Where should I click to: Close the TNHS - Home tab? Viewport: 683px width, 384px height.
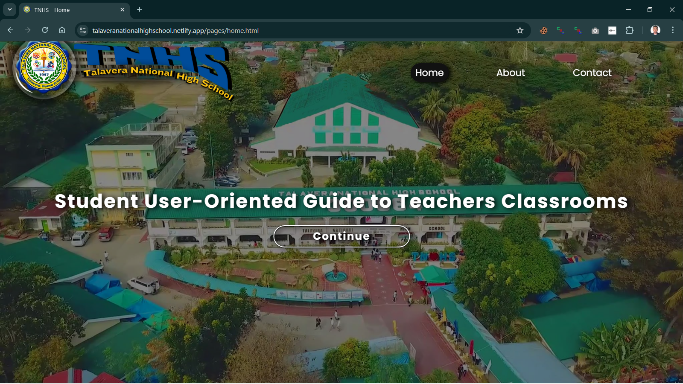123,9
